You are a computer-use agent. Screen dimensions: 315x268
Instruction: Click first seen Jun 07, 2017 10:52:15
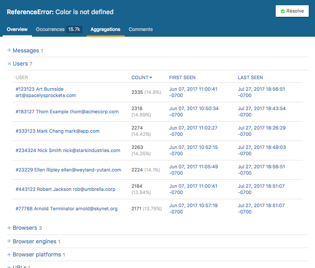click(193, 151)
